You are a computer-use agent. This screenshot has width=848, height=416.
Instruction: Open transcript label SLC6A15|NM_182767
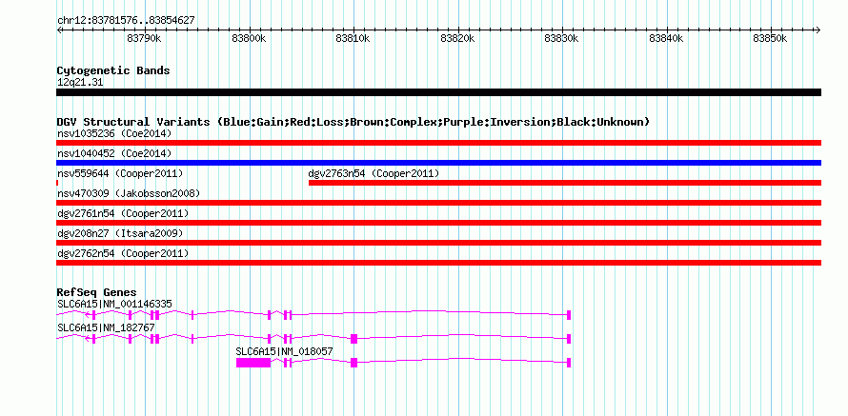106,327
